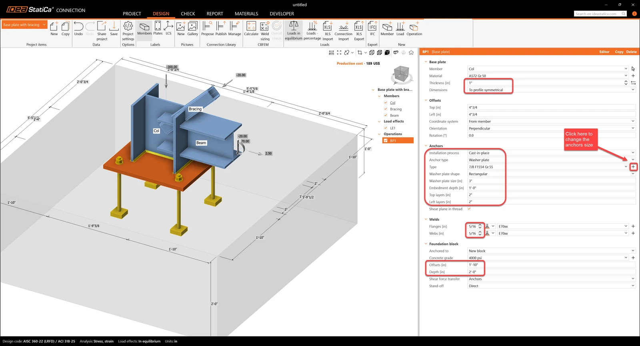Click the Embedment depth input field
This screenshot has width=640, height=346.
(x=551, y=188)
